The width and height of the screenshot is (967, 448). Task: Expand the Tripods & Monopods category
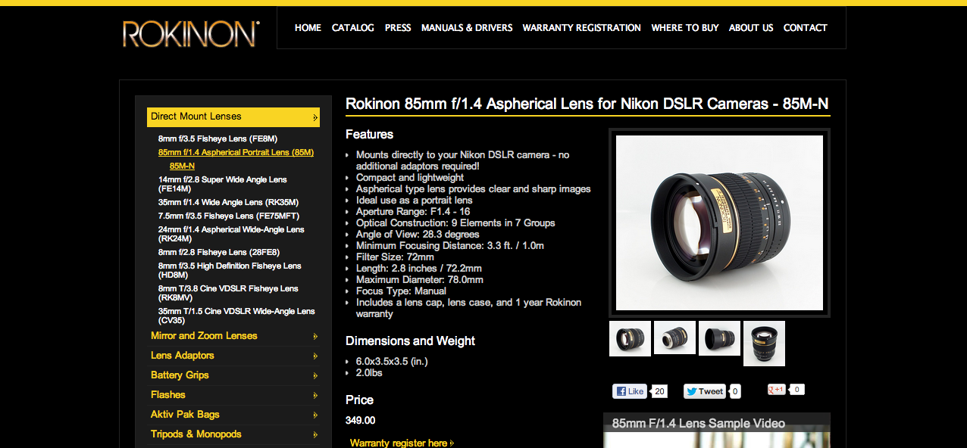pyautogui.click(x=233, y=434)
